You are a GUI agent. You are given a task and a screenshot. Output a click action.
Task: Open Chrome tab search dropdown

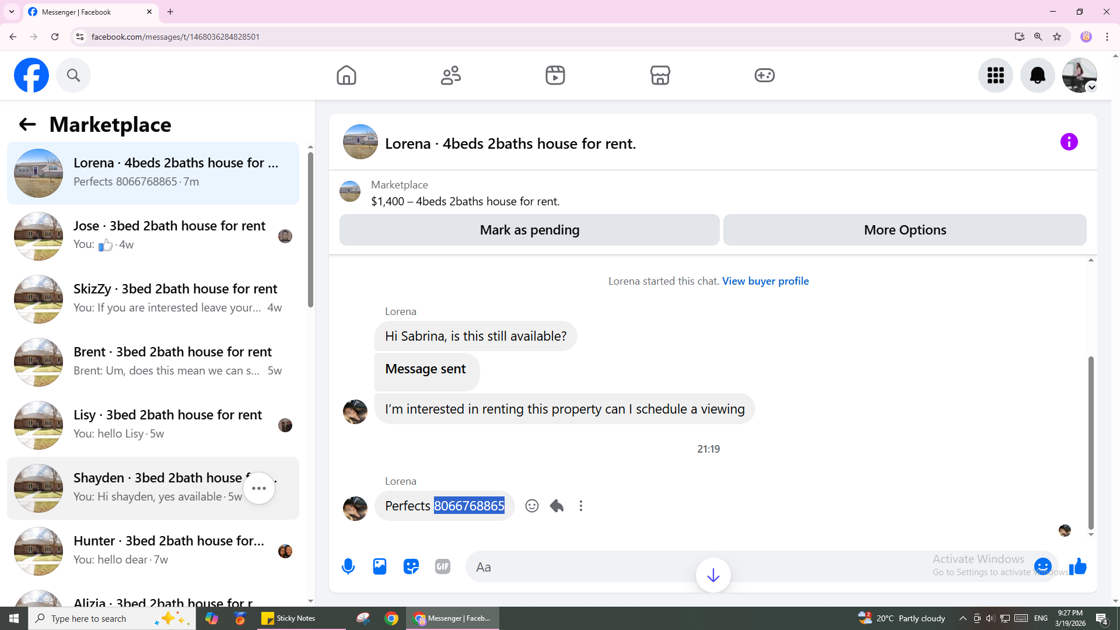pos(11,12)
